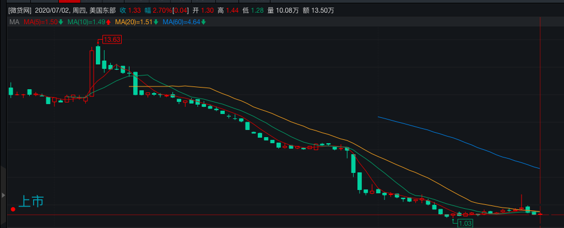
Task: Click the turnover 额 13.50万
Action: pyautogui.click(x=318, y=10)
